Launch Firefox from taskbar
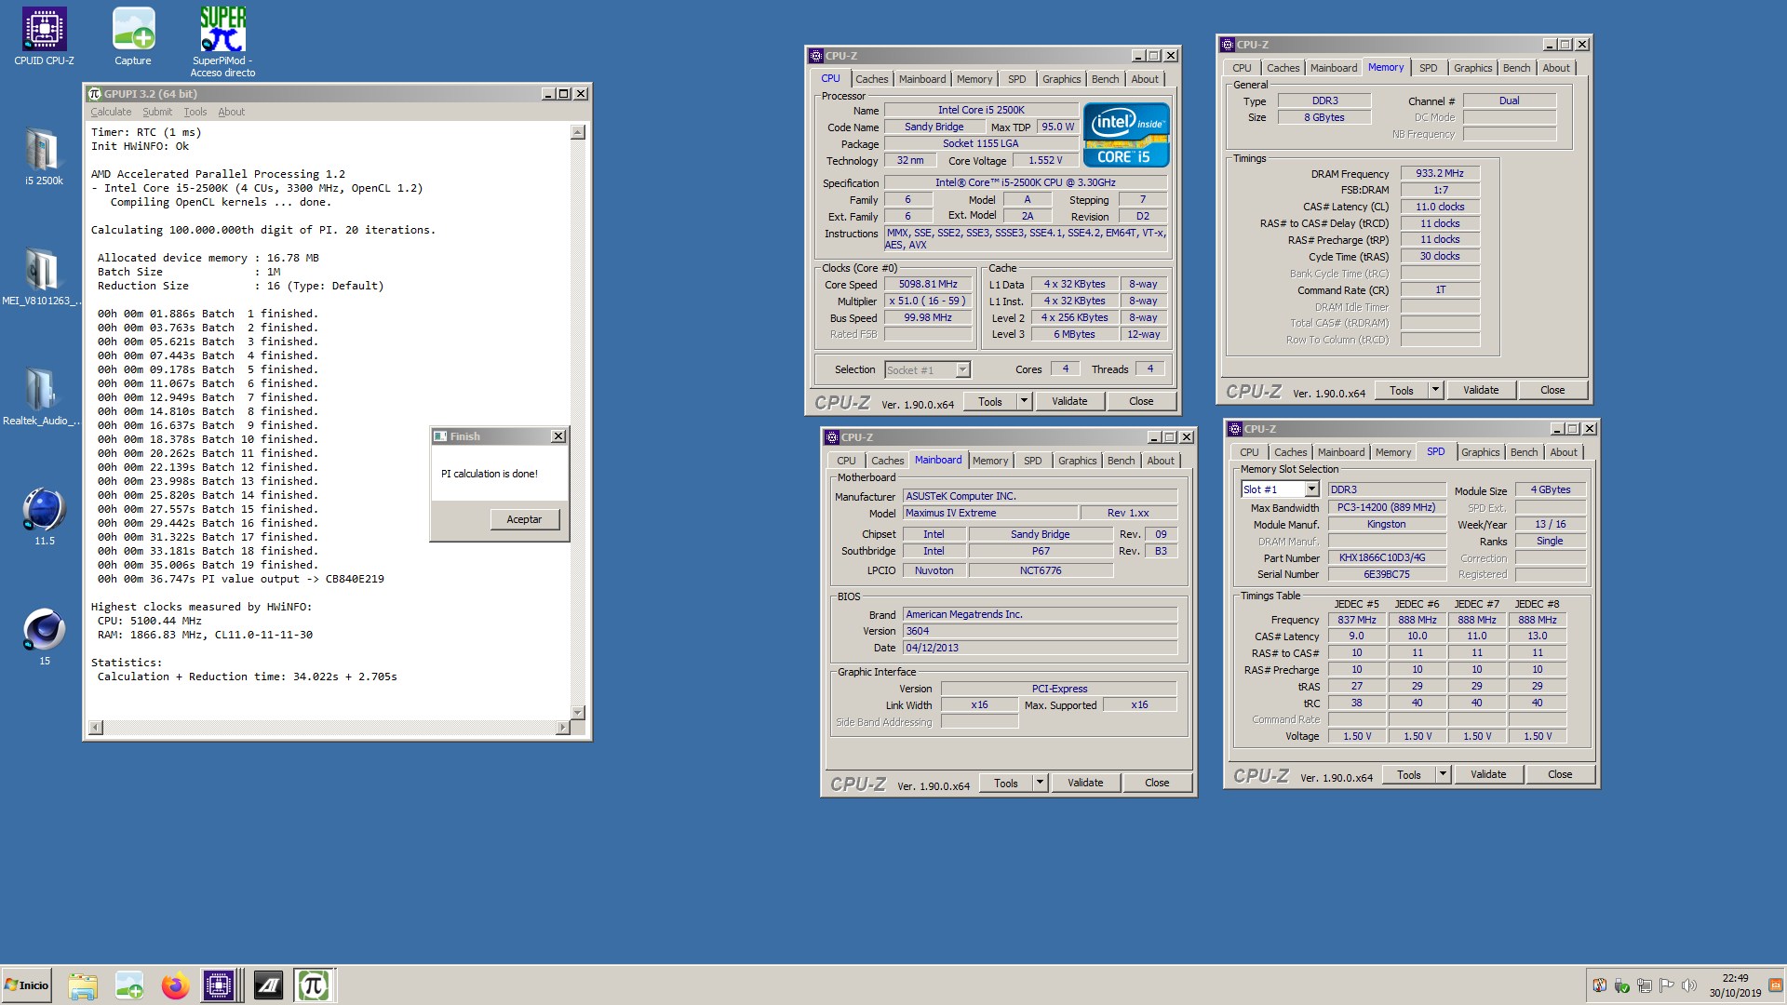Viewport: 1787px width, 1005px height. (175, 985)
